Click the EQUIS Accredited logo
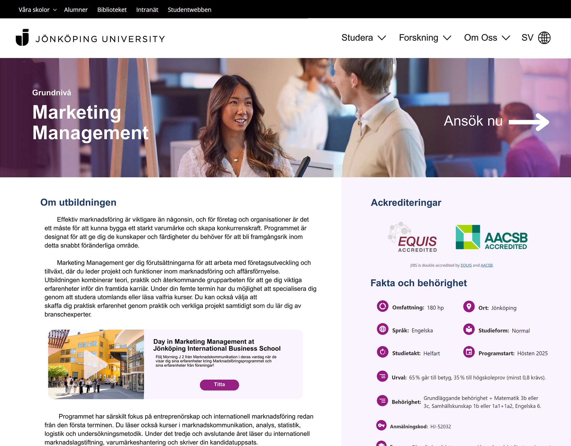Screen dimensions: 571x446 [x=413, y=237]
